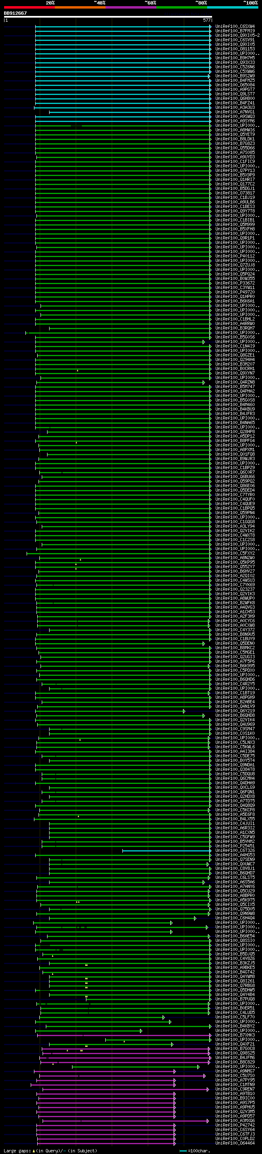The width and height of the screenshot is (262, 1154).
Task: Select the UniRef100_Q93X33 label
Action: [235, 62]
